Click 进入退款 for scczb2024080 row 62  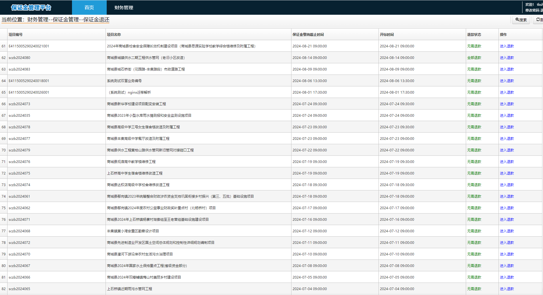tap(507, 58)
